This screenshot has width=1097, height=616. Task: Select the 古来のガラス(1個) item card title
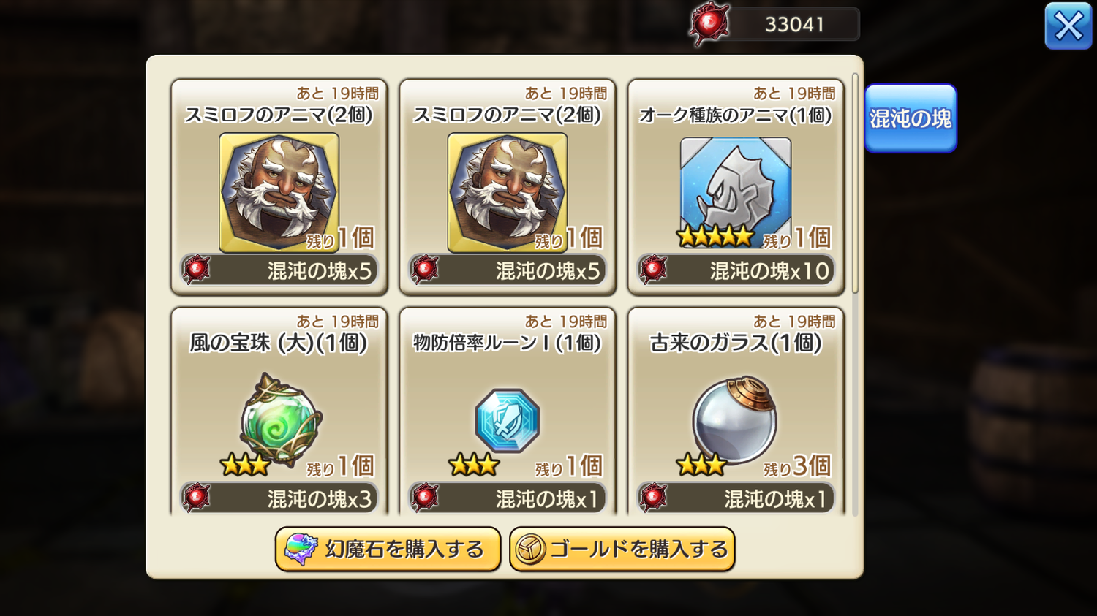point(736,343)
